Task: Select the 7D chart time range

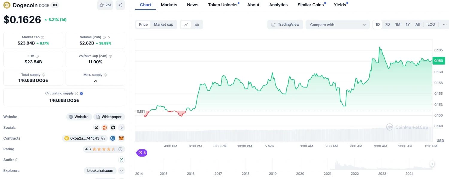Action: tap(387, 25)
